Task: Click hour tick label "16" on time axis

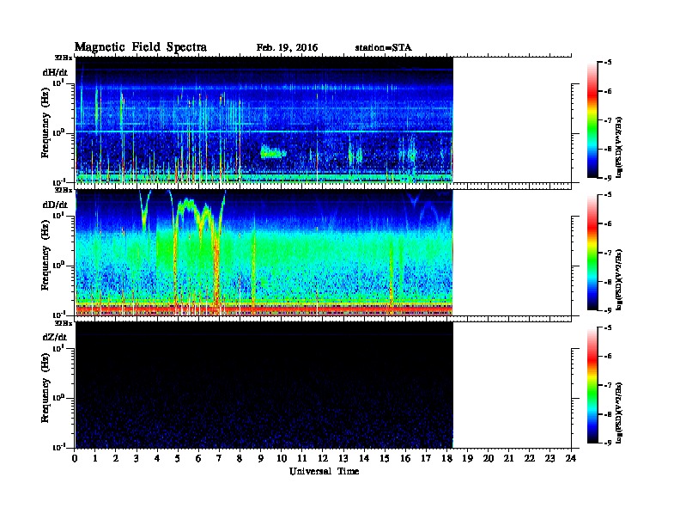Action: pos(405,459)
